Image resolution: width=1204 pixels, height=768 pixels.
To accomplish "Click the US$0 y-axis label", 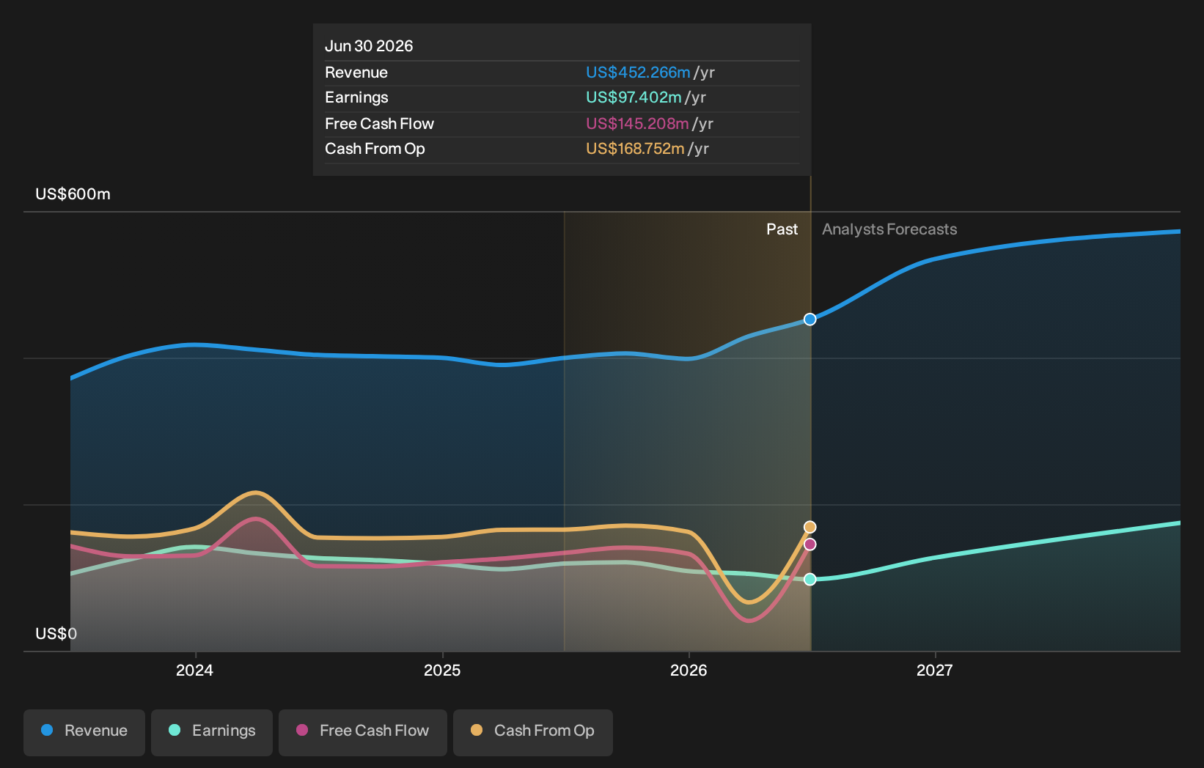I will (x=56, y=634).
